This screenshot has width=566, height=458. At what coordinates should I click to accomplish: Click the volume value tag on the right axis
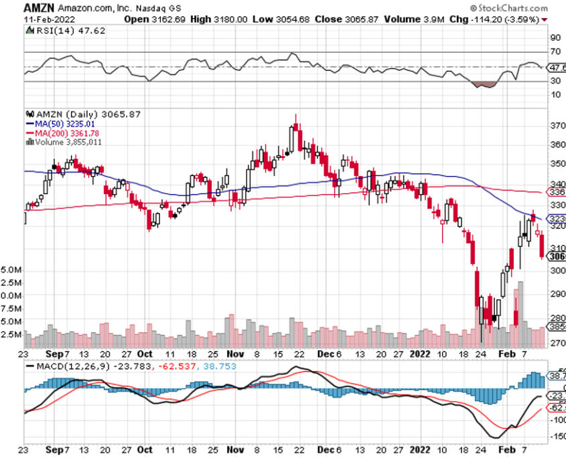(x=556, y=327)
